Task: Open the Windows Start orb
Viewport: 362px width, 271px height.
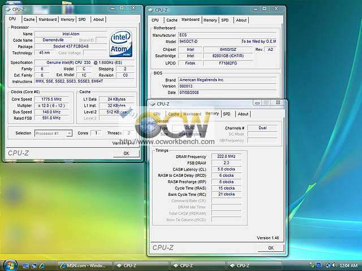Action: [9, 265]
